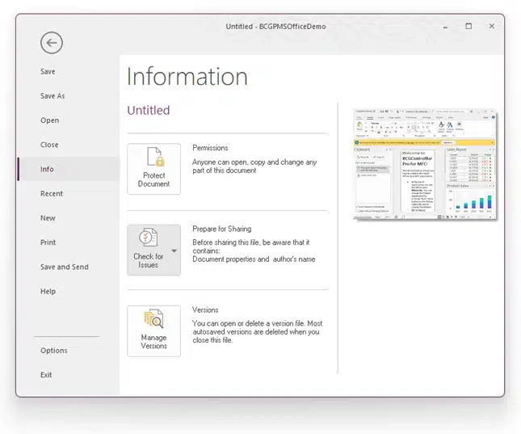This screenshot has width=521, height=434.
Task: Open the Print page
Action: coord(48,242)
